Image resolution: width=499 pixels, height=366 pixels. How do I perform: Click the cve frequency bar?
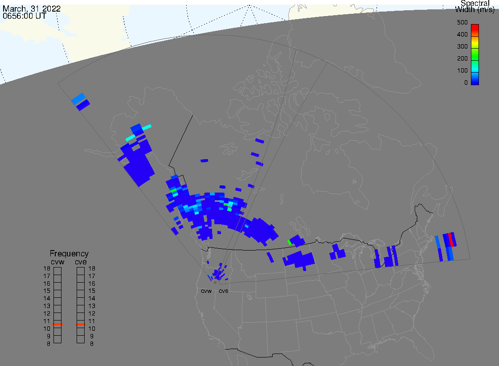[81, 305]
